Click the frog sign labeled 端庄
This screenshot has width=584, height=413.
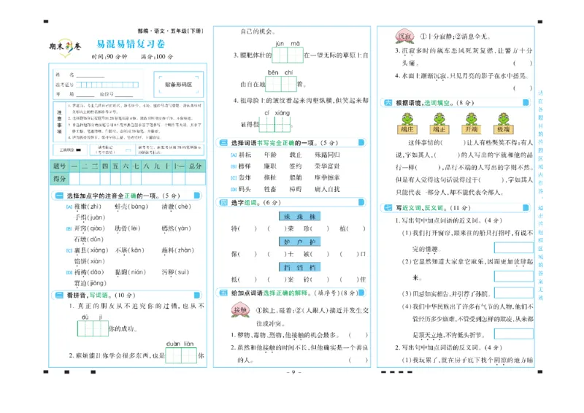point(407,123)
